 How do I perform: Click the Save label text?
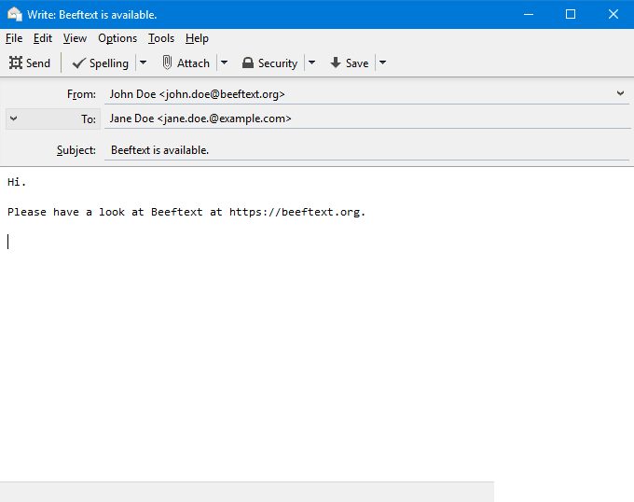click(x=357, y=63)
